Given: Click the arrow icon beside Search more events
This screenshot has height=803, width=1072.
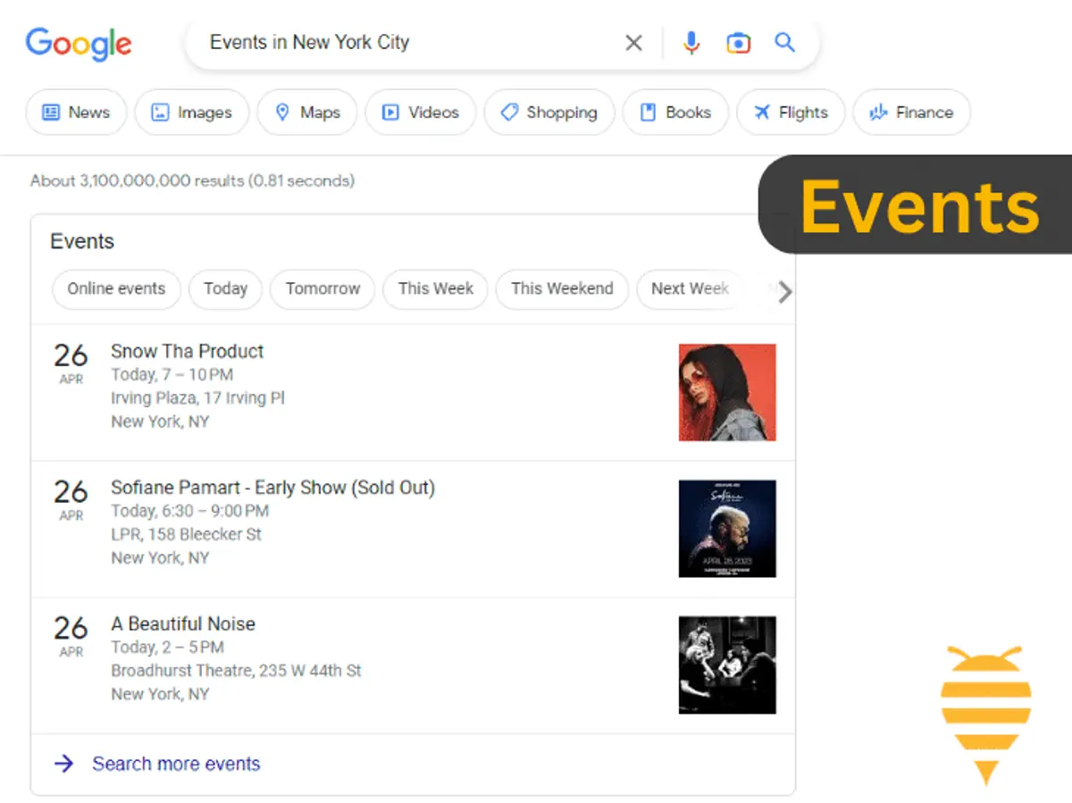Looking at the screenshot, I should click(x=63, y=764).
